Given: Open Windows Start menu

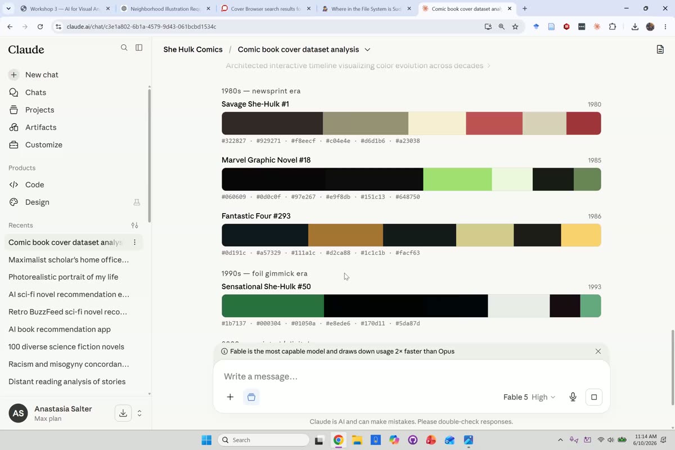Looking at the screenshot, I should tap(206, 440).
